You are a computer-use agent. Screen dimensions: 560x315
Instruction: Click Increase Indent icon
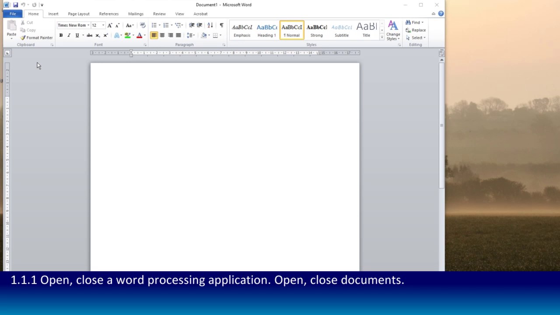pos(199,25)
